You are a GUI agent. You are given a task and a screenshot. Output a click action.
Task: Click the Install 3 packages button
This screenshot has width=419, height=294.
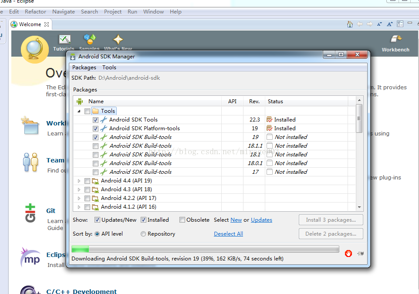click(331, 220)
